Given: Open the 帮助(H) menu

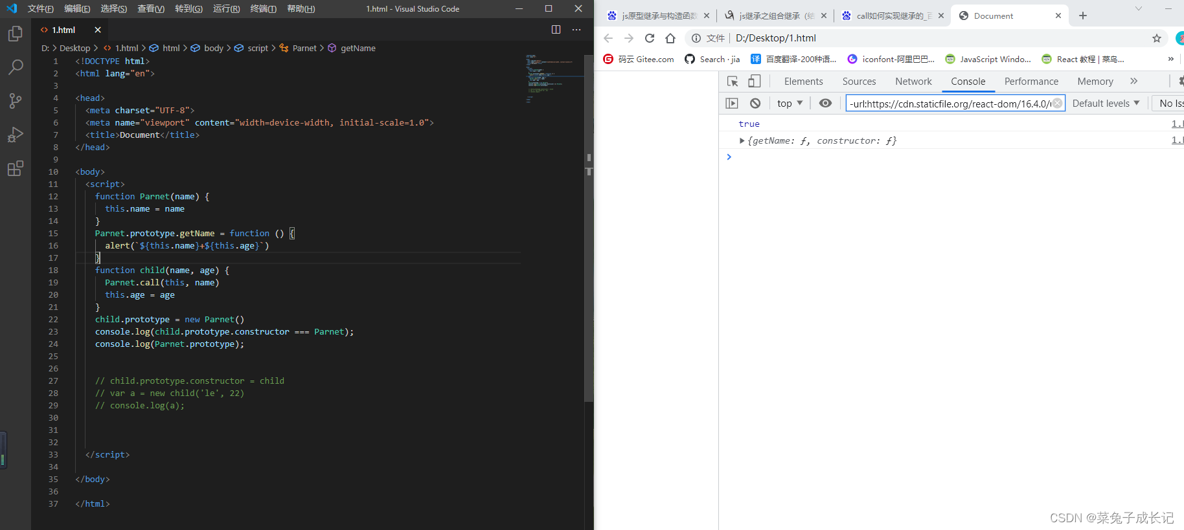Looking at the screenshot, I should [x=301, y=8].
